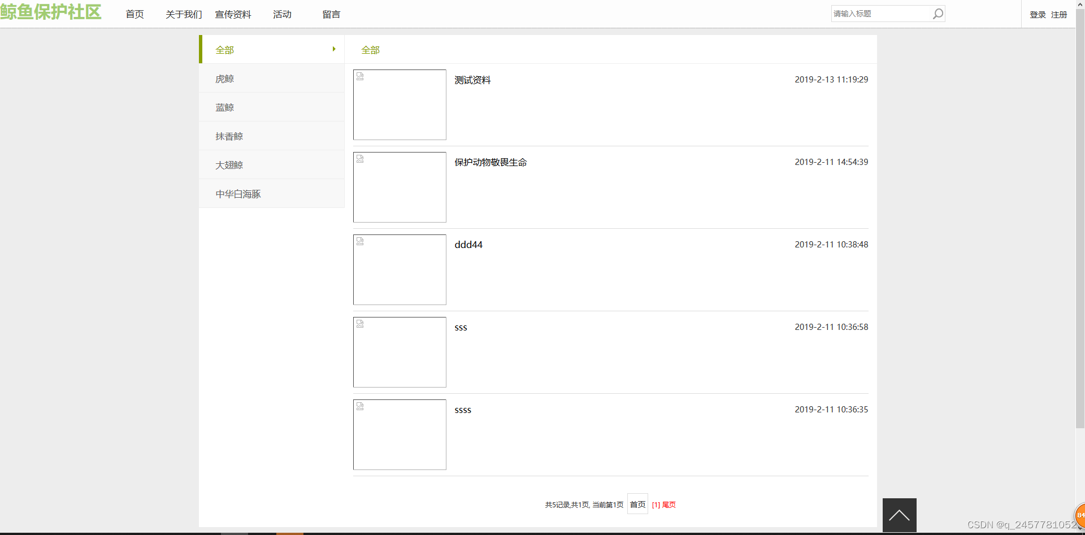Select the 虎鲸 category
The height and width of the screenshot is (535, 1085).
click(x=271, y=78)
